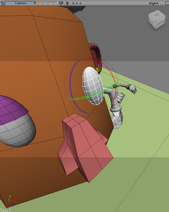Select the white ellipsoid eye object

[92, 86]
